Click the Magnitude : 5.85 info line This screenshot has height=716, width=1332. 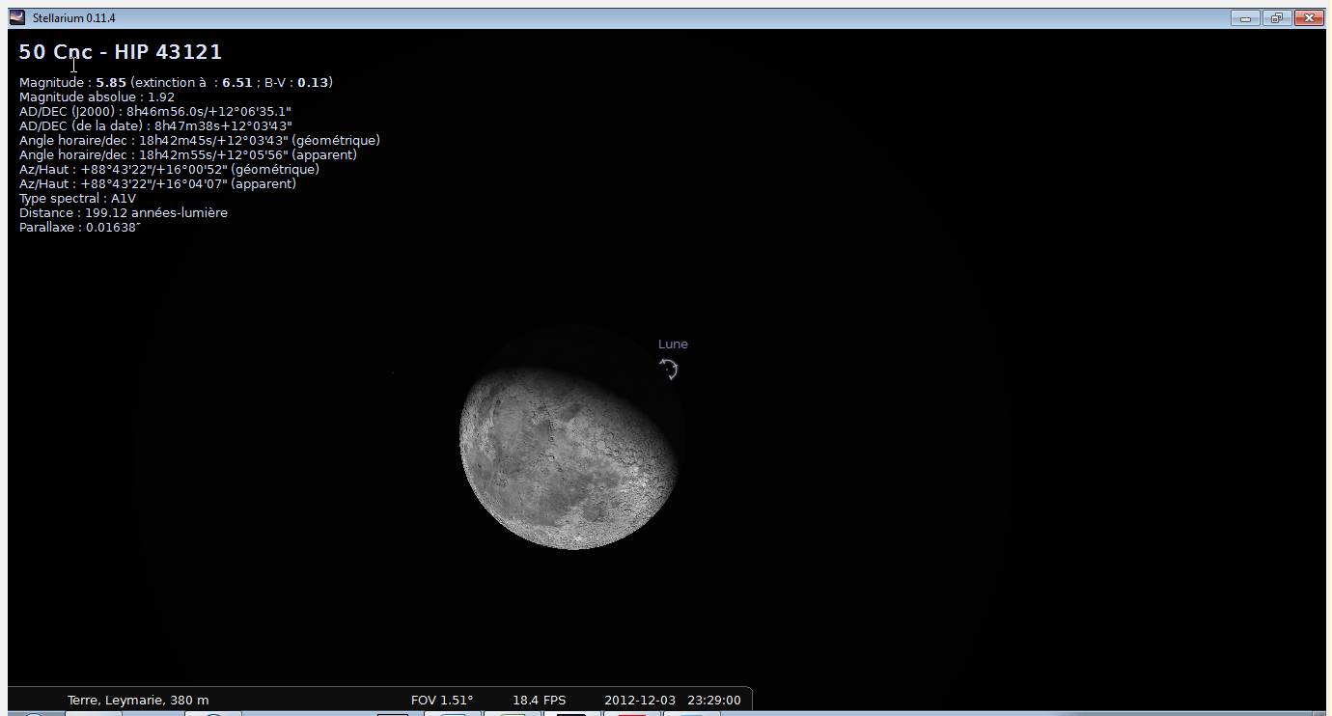(x=176, y=83)
